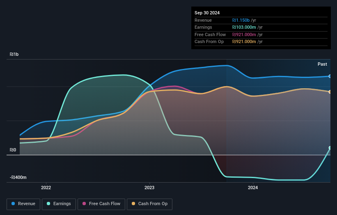Toggle the Free Cash Flow legend button
Viewport: 337px width, 215px height.
[101, 204]
